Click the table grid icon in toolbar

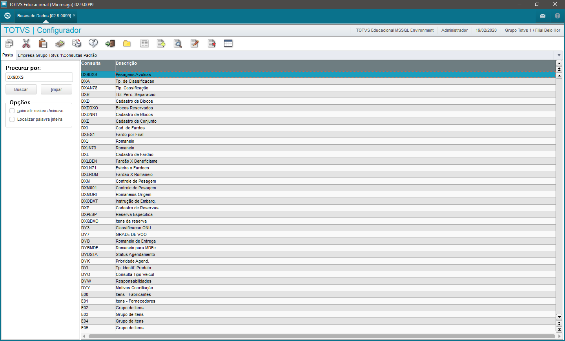[x=228, y=43]
